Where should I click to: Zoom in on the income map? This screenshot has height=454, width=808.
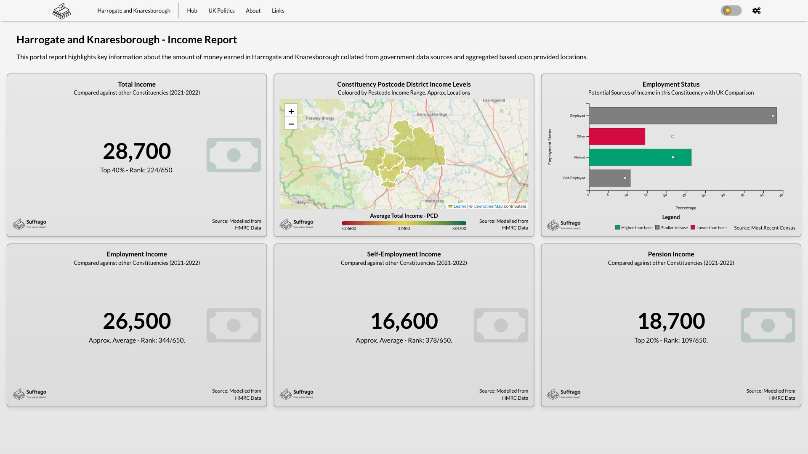click(291, 111)
